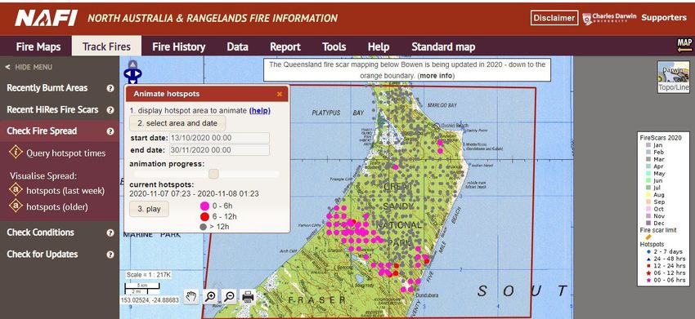This screenshot has height=319, width=695.
Task: Click select area and date button
Action: [177, 123]
